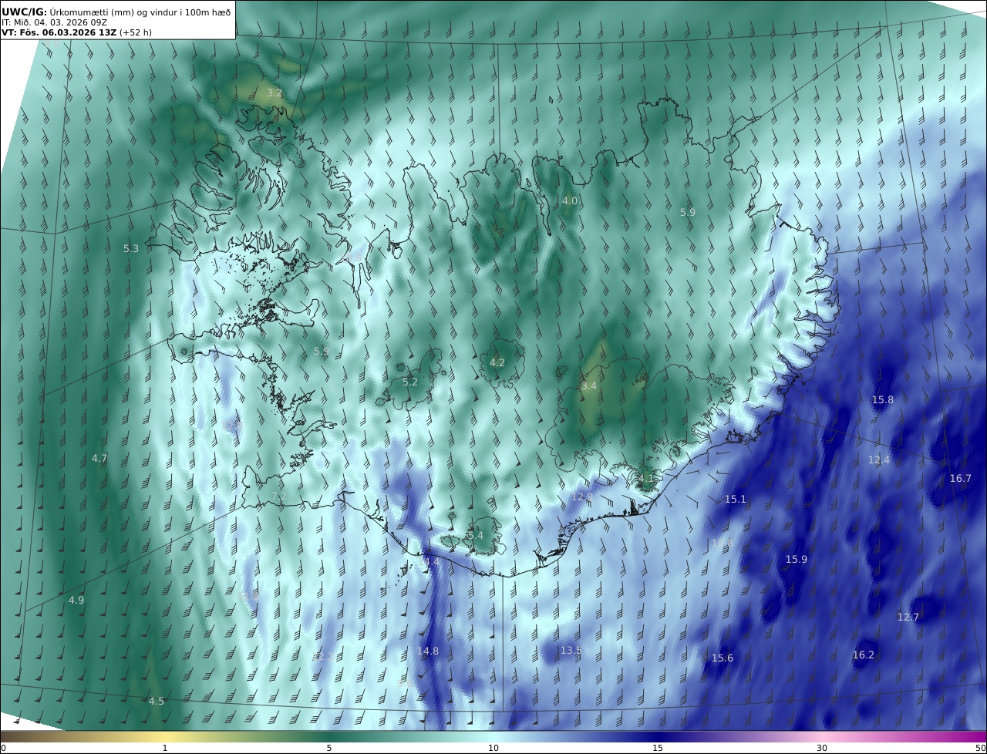Click the color scale tick label "30"
987x754 pixels.
pos(822,748)
